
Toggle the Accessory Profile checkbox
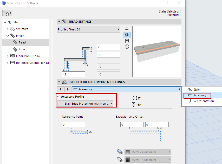pos(58,97)
